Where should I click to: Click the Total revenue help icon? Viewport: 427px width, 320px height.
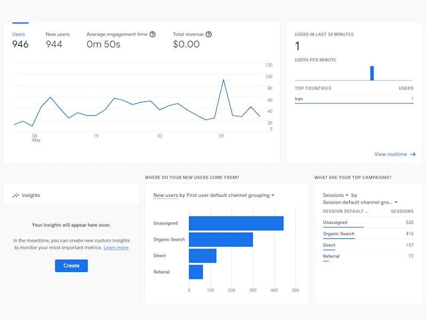209,34
